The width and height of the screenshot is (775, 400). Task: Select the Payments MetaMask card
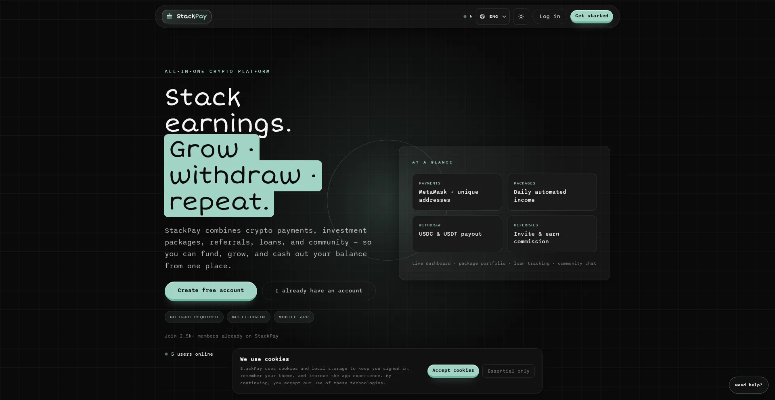tap(457, 192)
